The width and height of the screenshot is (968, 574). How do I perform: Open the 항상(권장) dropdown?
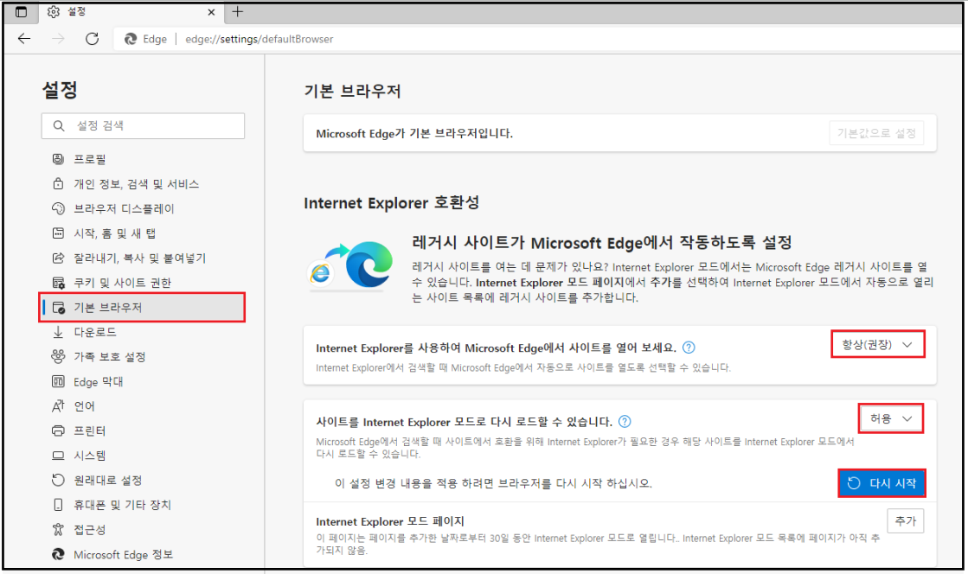click(877, 345)
